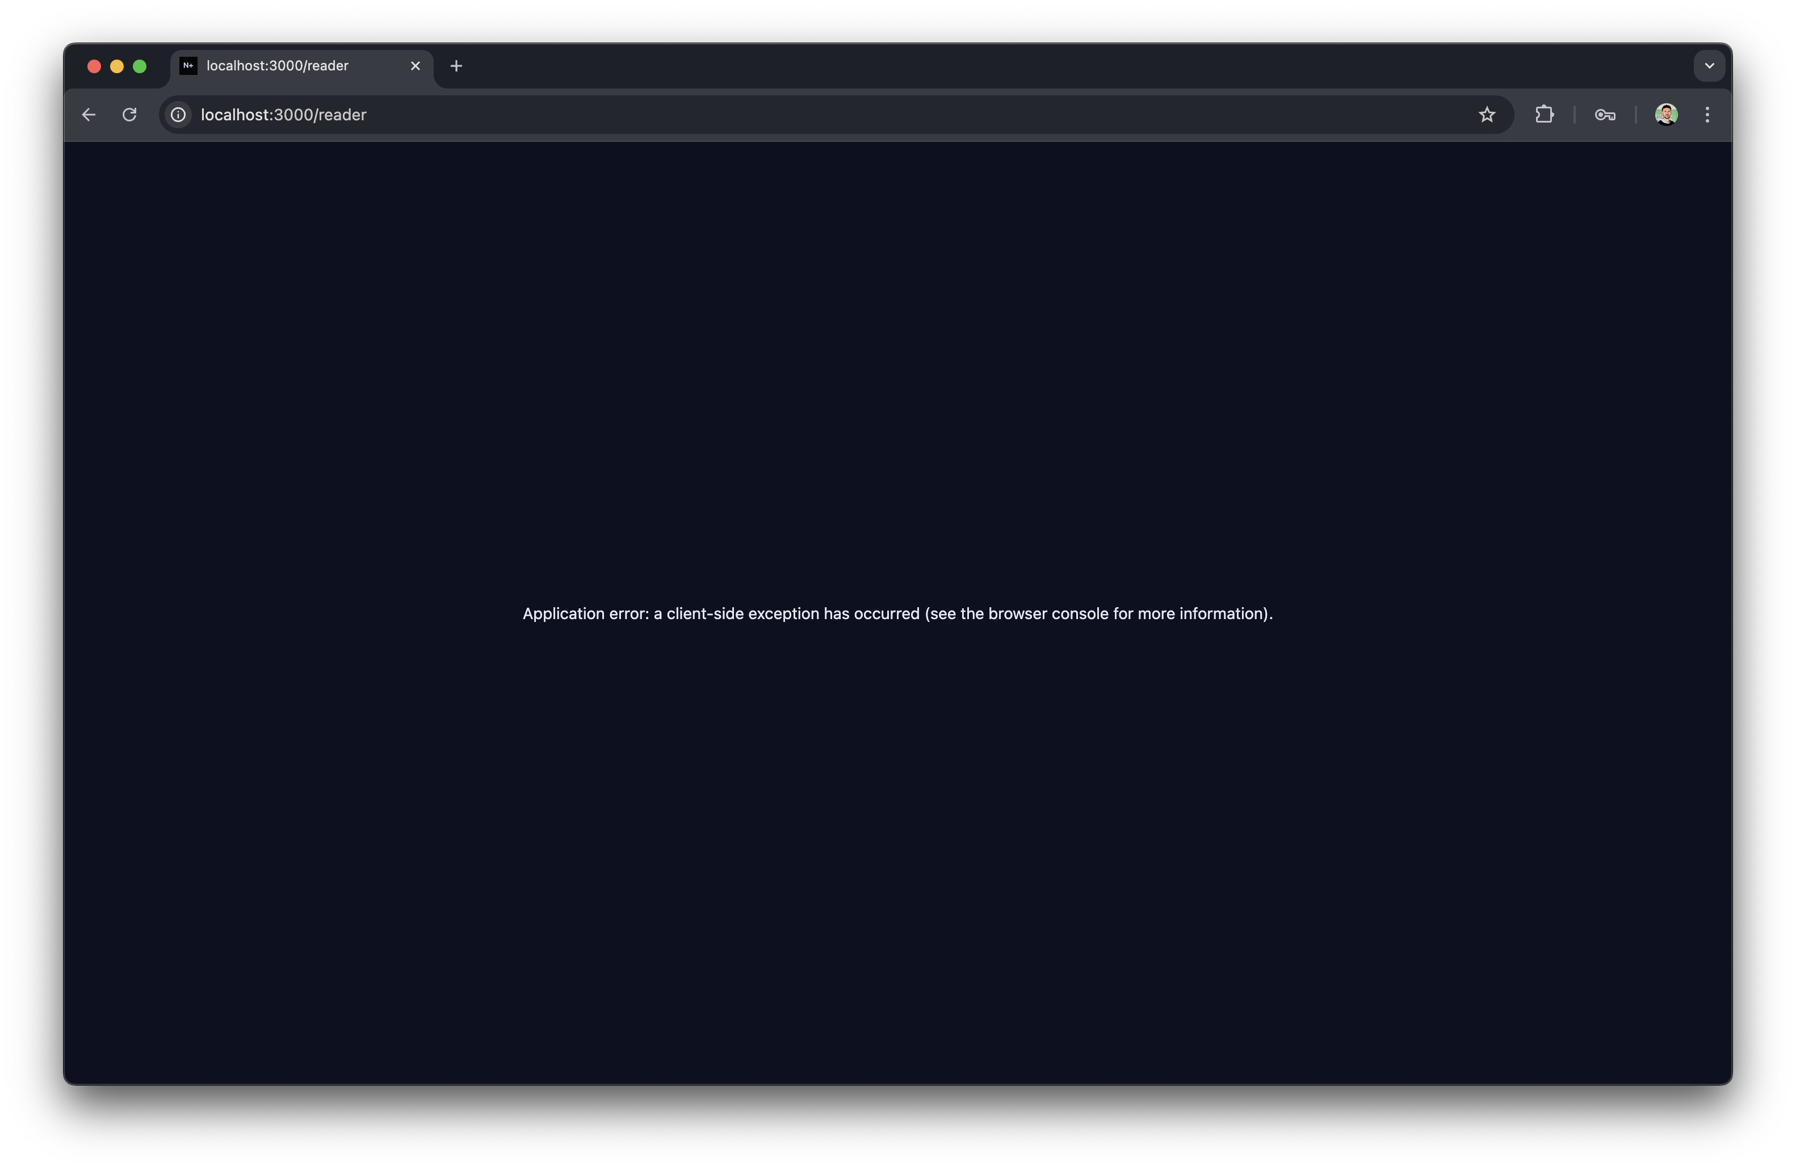Open the Extensions puzzle icon
This screenshot has height=1169, width=1796.
click(1544, 115)
